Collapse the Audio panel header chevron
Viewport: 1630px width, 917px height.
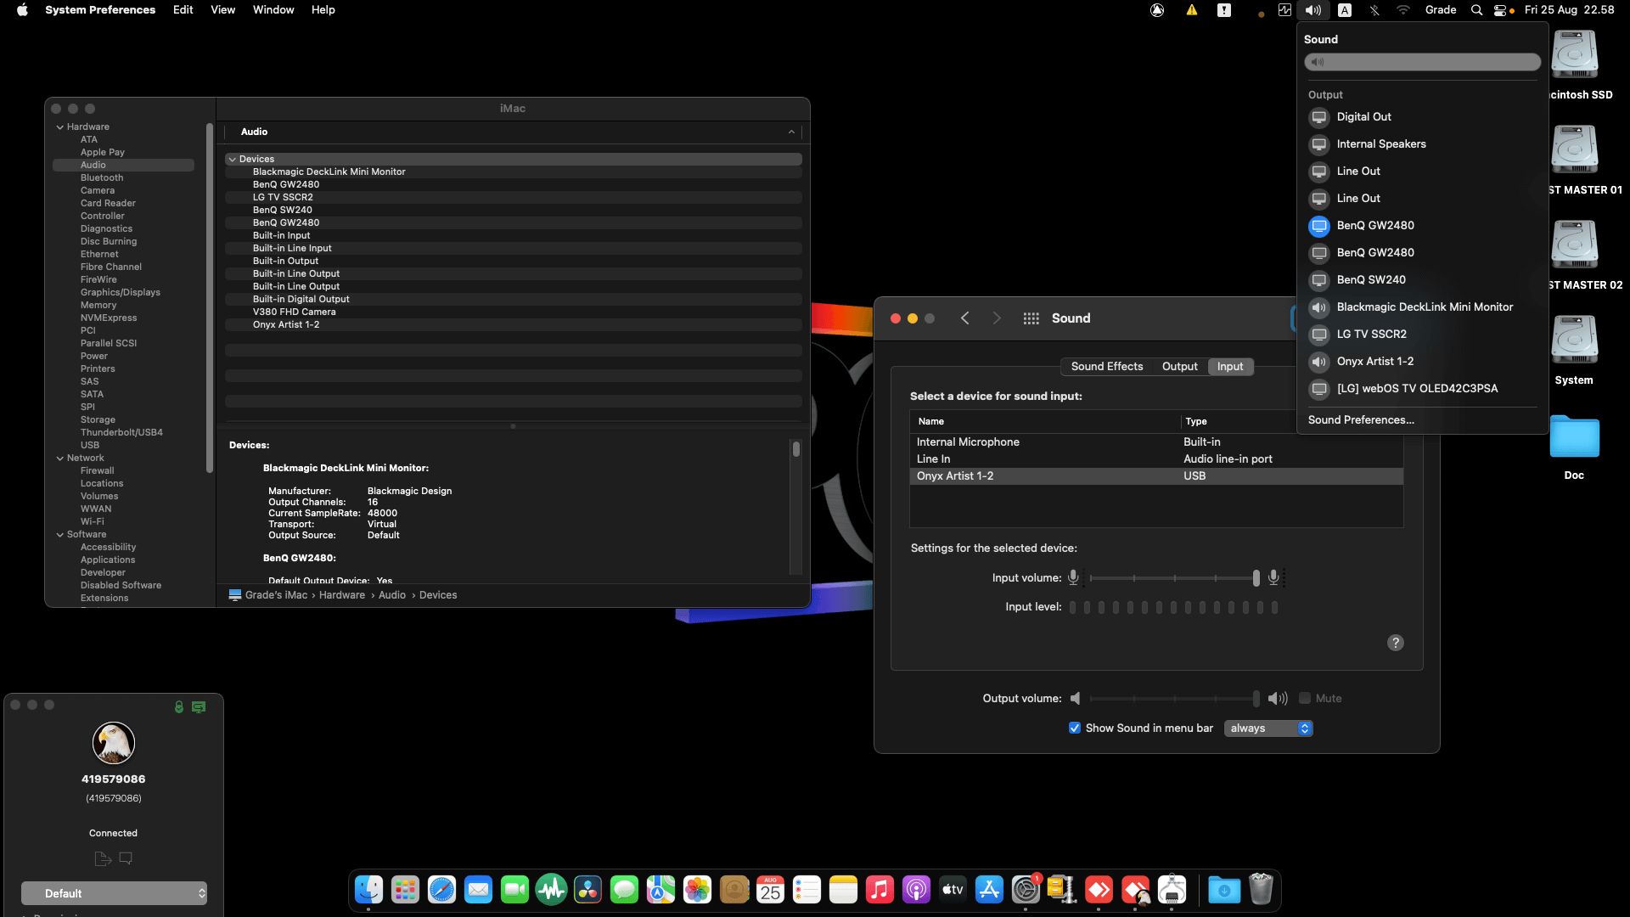click(x=791, y=132)
